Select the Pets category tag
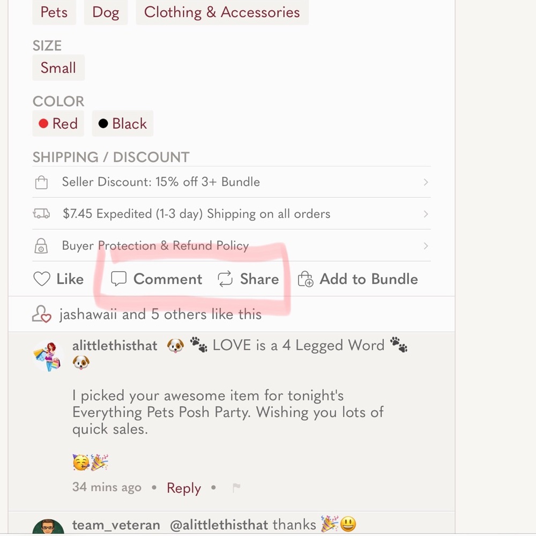Viewport: 536px width, 536px height. click(x=54, y=12)
